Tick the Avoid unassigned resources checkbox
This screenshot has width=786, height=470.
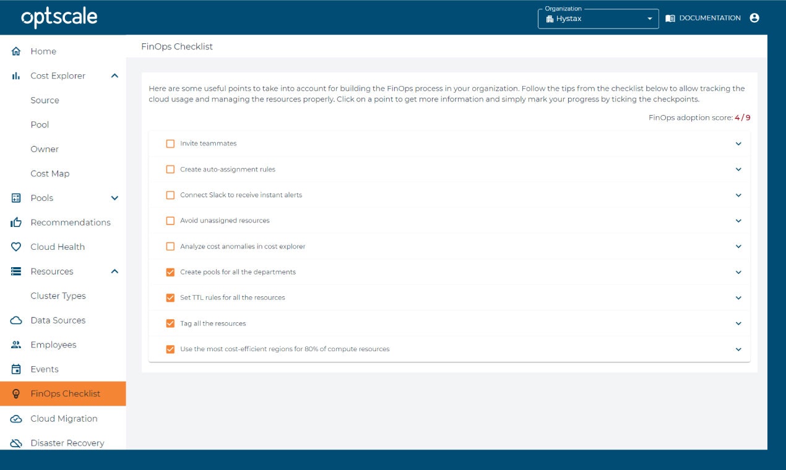point(170,221)
